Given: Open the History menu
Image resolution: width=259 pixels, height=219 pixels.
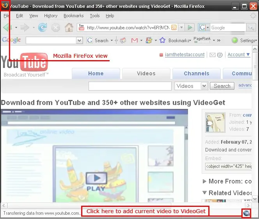Looking at the screenshot, I should [51, 16].
